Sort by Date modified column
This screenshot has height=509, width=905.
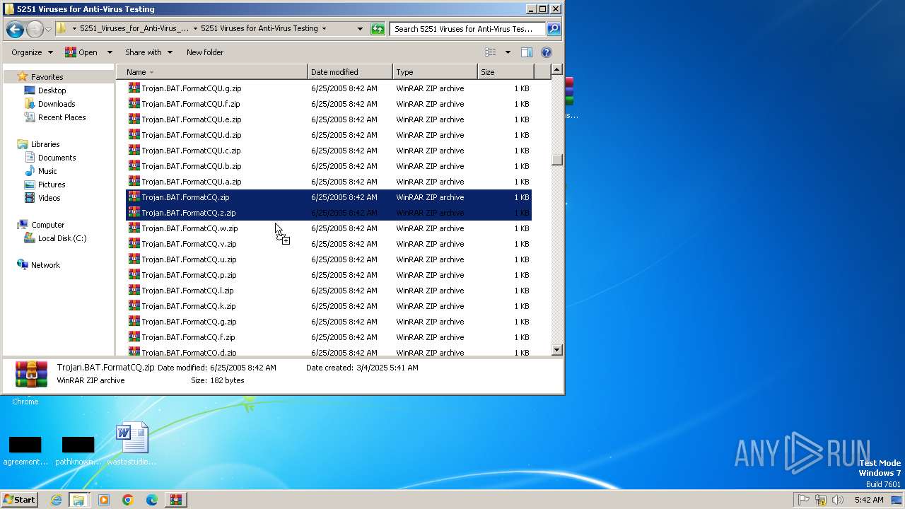[350, 72]
